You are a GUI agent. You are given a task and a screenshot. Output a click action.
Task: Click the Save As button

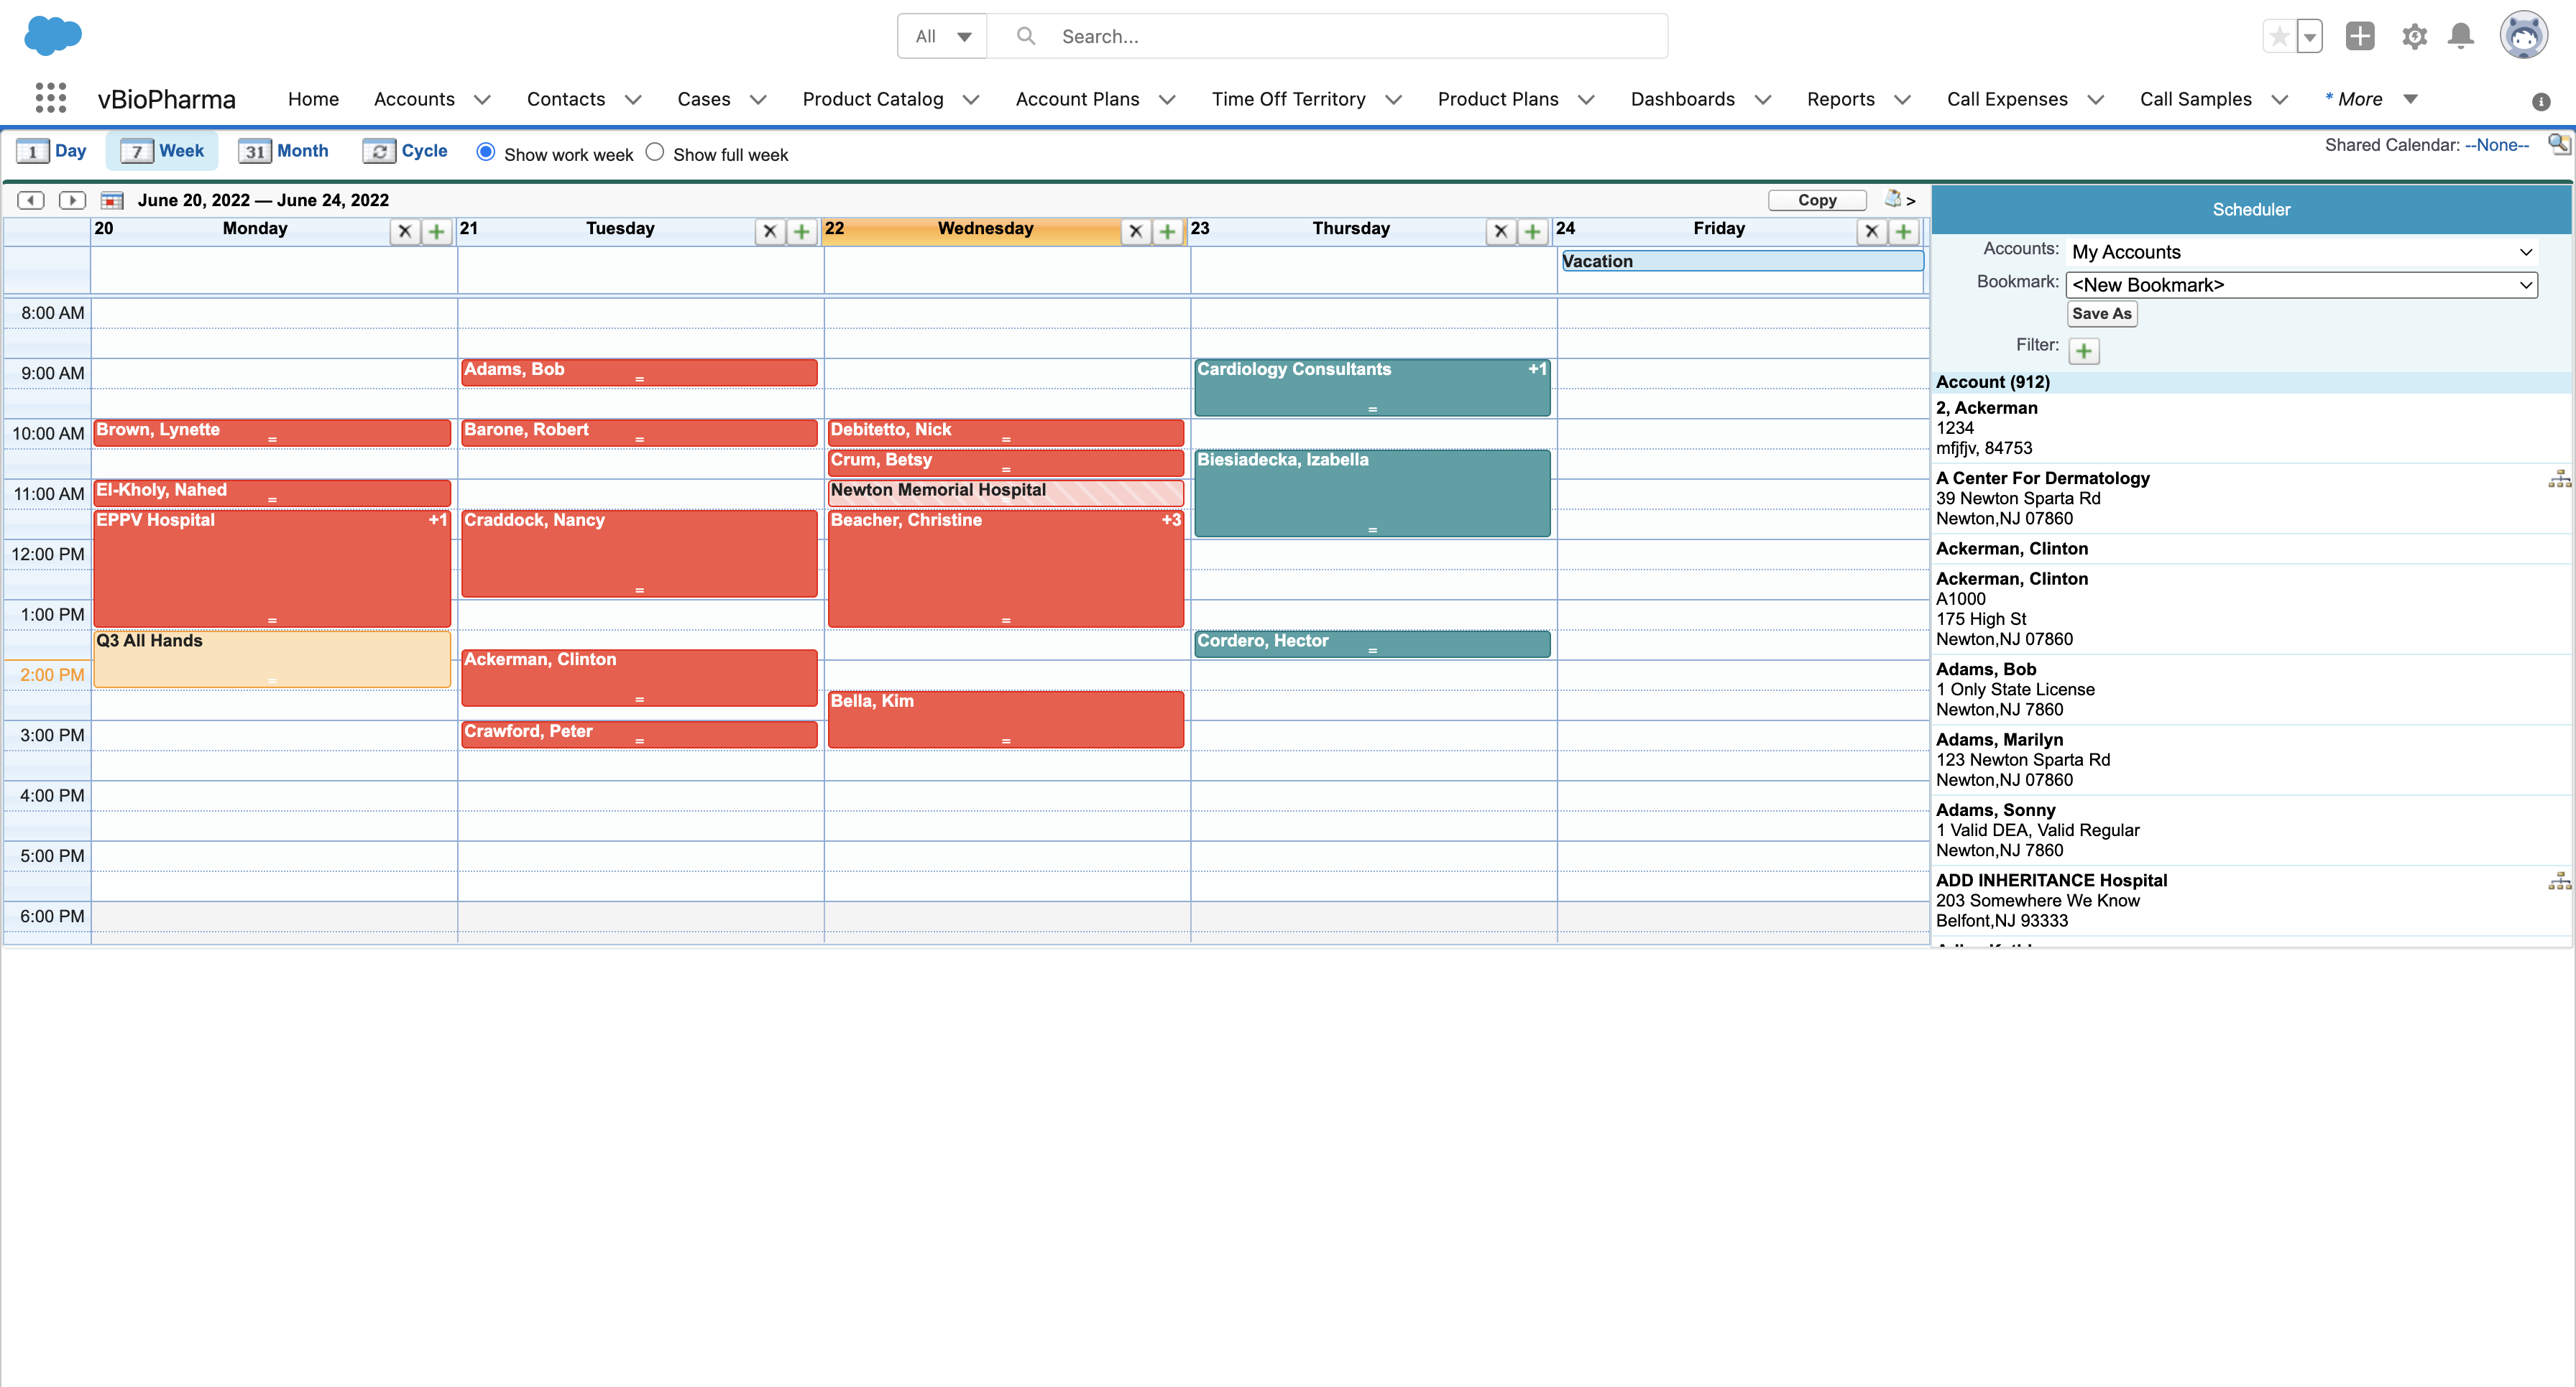pos(2101,314)
